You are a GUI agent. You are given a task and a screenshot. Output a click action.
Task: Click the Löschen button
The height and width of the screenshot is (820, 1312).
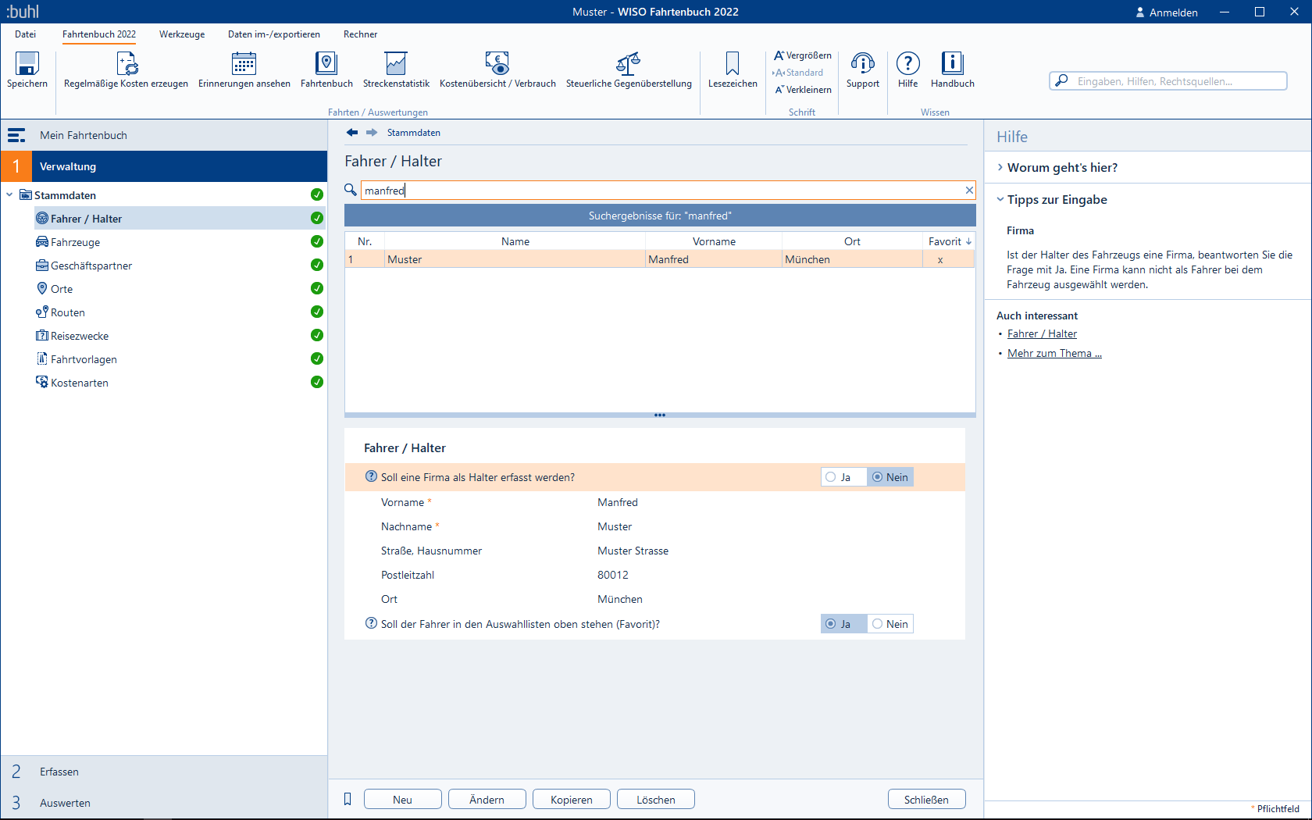coord(656,799)
